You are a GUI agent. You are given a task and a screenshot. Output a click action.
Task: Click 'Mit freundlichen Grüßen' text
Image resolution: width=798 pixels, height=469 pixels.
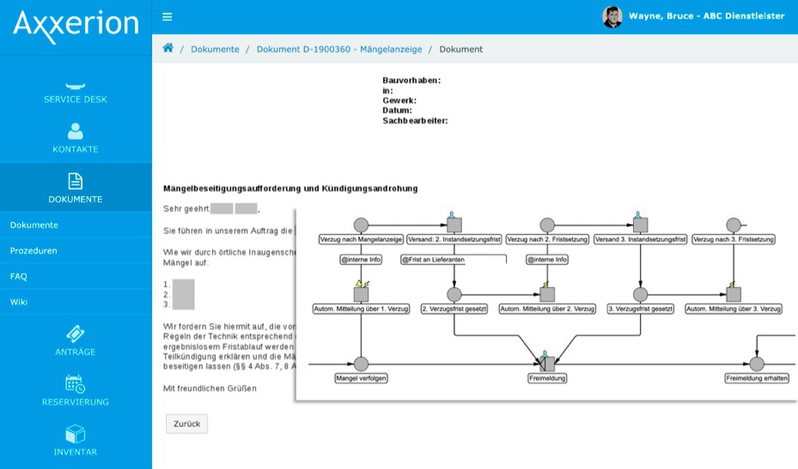coord(210,388)
